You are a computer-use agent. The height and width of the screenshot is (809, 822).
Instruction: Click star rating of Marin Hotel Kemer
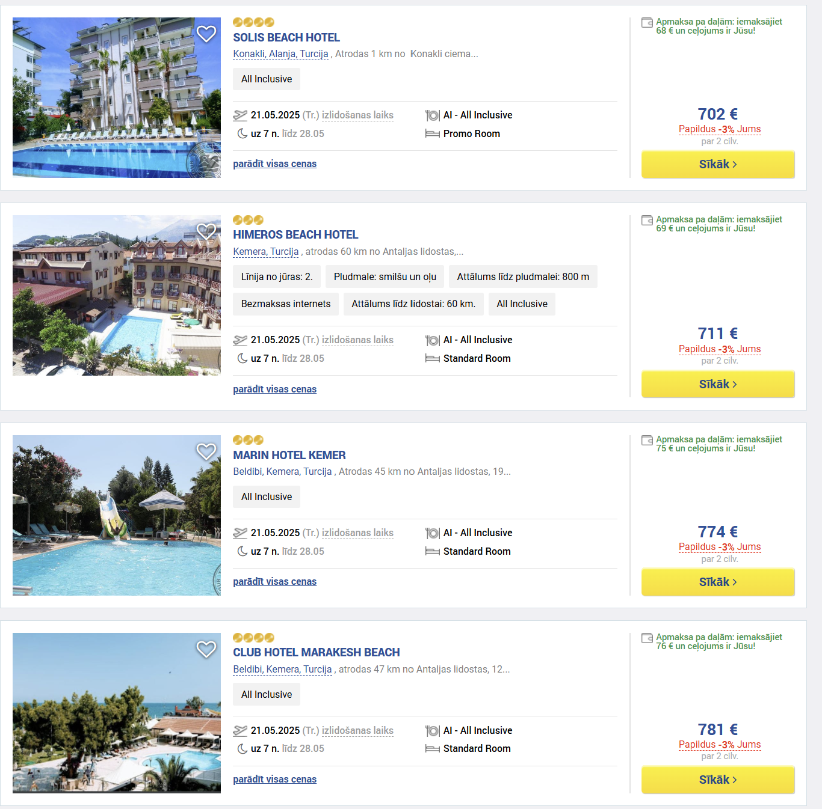coord(248,440)
